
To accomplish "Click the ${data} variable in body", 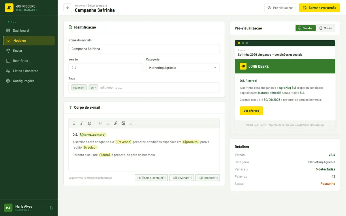I will point(105,155).
